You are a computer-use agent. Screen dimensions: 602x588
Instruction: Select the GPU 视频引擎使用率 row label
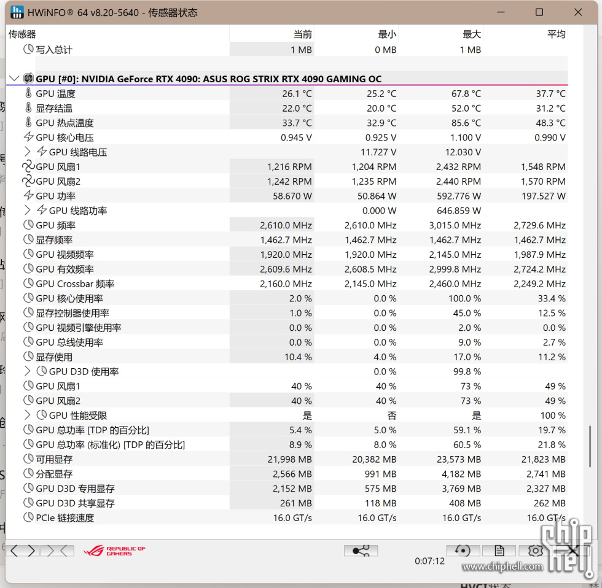[79, 328]
